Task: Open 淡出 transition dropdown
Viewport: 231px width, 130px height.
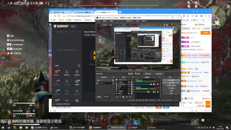Action: [x=103, y=80]
